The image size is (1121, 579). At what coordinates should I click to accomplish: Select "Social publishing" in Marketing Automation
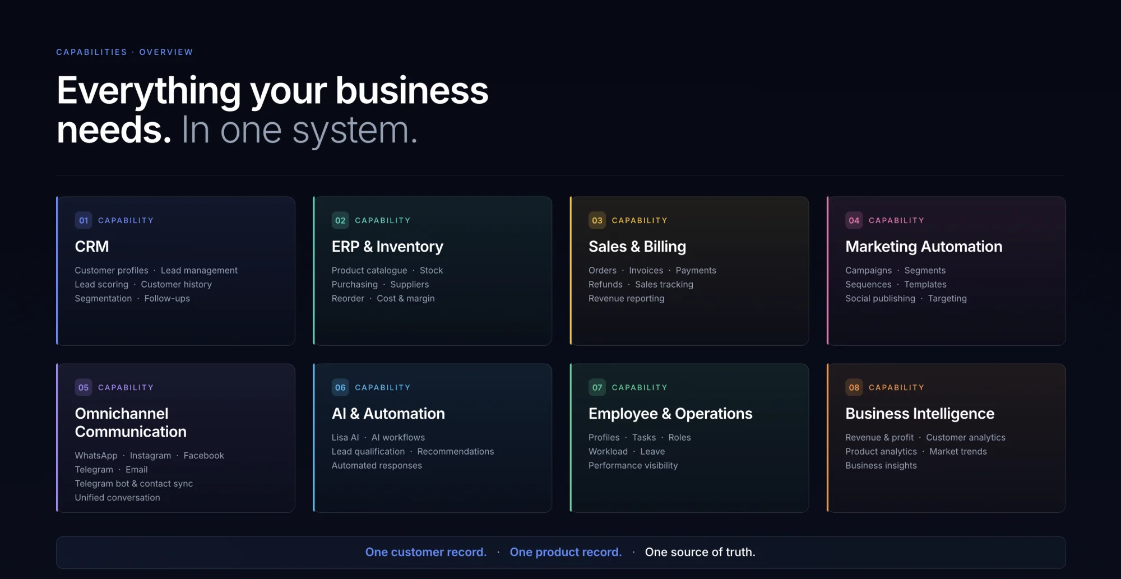click(881, 298)
